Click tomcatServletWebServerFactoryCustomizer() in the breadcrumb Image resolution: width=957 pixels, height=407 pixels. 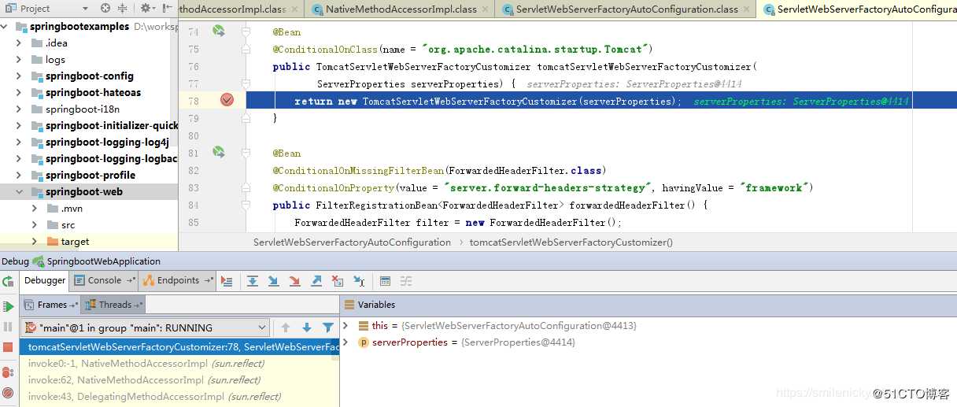pos(571,242)
